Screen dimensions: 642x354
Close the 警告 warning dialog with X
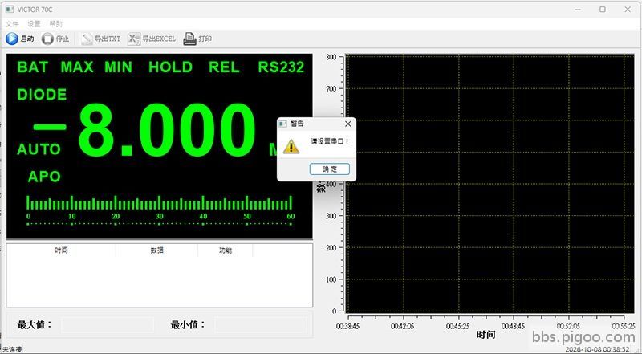pyautogui.click(x=348, y=124)
